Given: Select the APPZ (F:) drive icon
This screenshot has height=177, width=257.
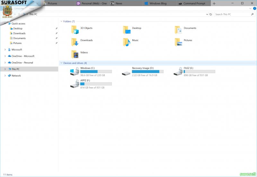Looking at the screenshot, I should point(75,84).
